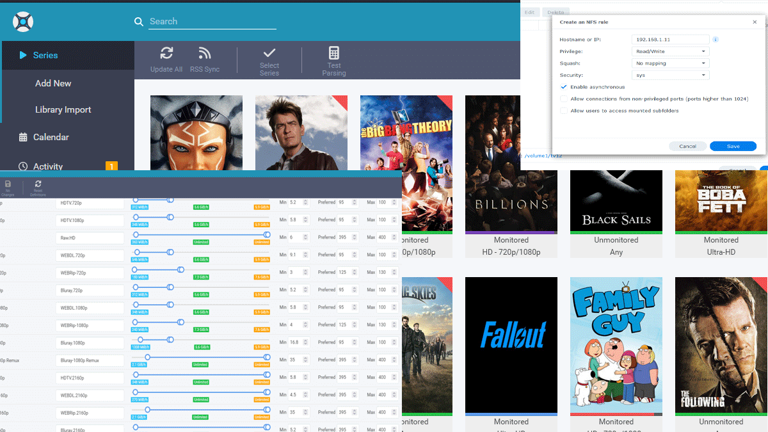Click the Raw-HD quality size slider
The height and width of the screenshot is (432, 768).
(x=200, y=235)
